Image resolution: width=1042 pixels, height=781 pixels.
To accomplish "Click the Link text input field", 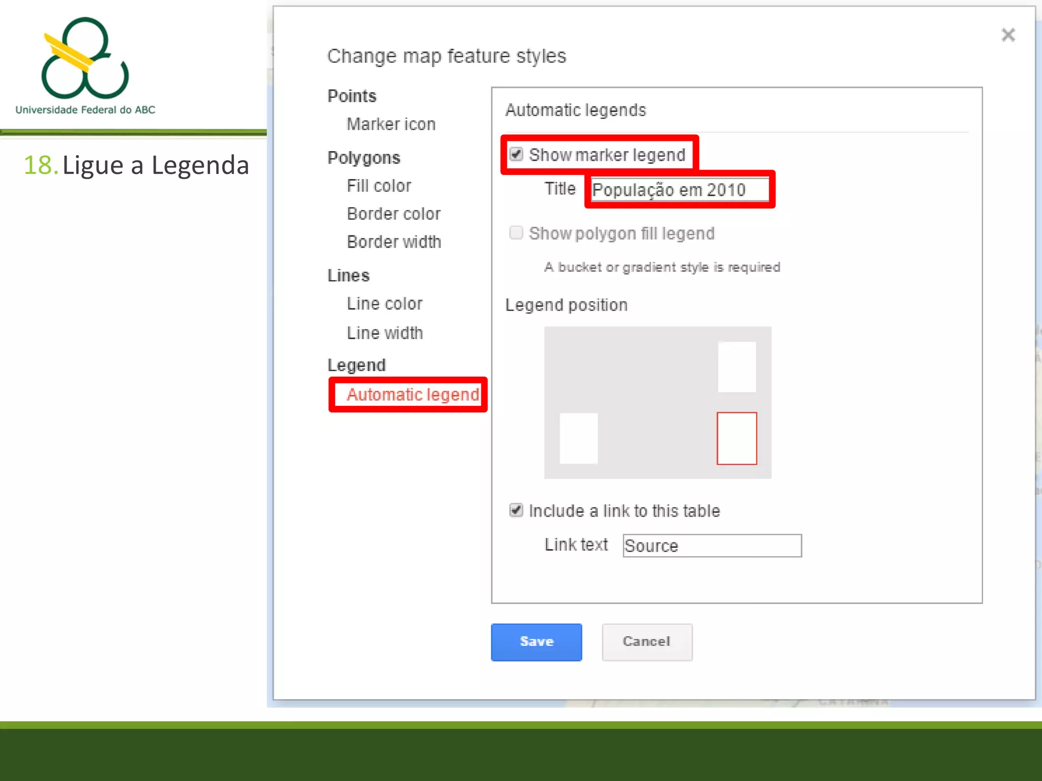I will [712, 546].
